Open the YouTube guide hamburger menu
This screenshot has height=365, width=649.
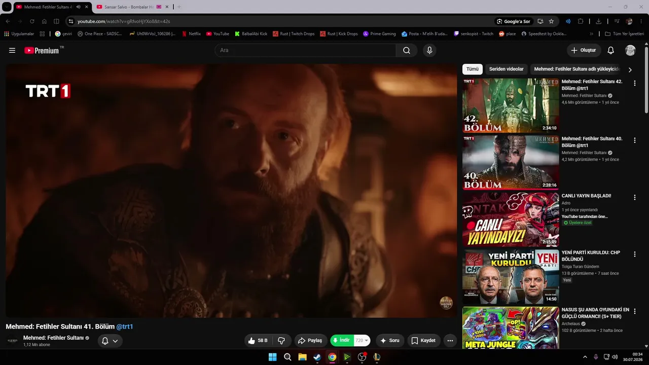[x=12, y=51]
